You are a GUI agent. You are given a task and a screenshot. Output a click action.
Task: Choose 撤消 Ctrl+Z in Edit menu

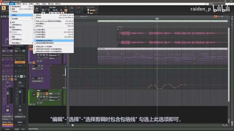(21, 7)
